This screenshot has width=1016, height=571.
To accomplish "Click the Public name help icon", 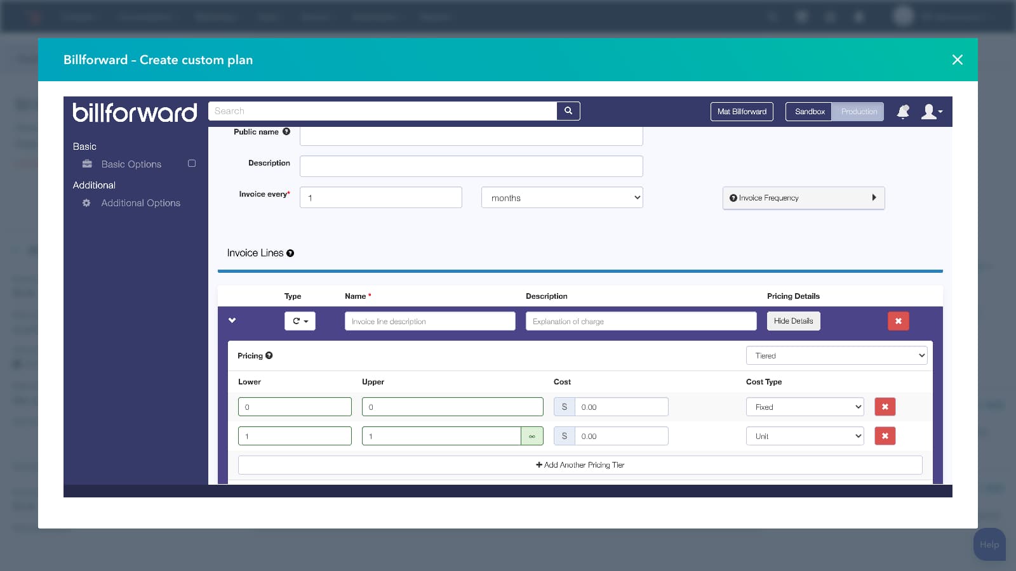I will [x=286, y=132].
